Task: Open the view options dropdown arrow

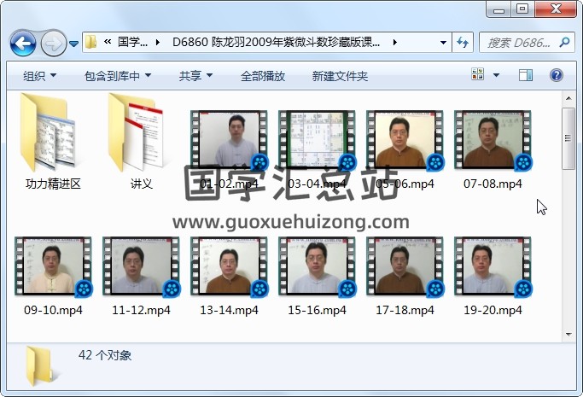Action: pyautogui.click(x=496, y=76)
